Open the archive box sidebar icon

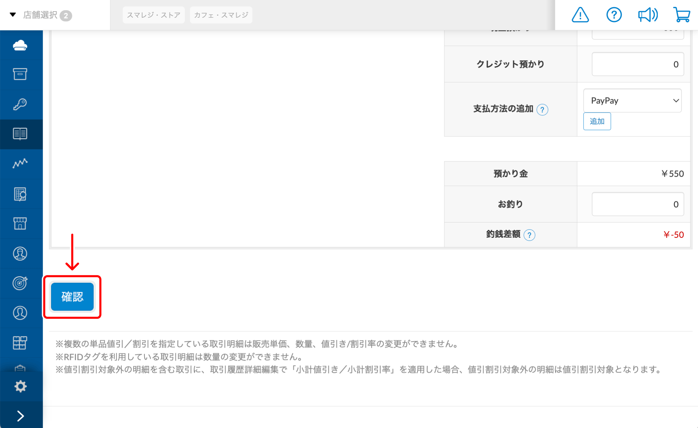20,74
